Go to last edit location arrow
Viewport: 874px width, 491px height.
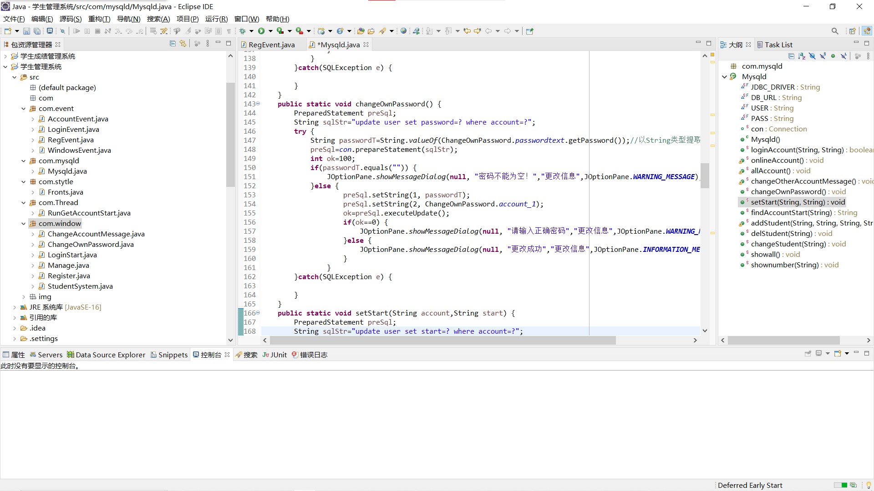point(467,31)
